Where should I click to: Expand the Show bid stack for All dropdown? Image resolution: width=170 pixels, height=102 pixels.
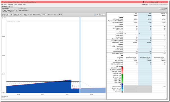(61, 15)
